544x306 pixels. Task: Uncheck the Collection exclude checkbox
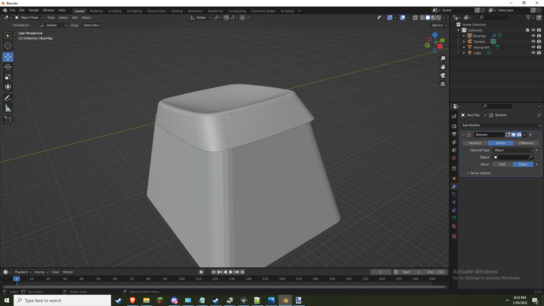528,30
